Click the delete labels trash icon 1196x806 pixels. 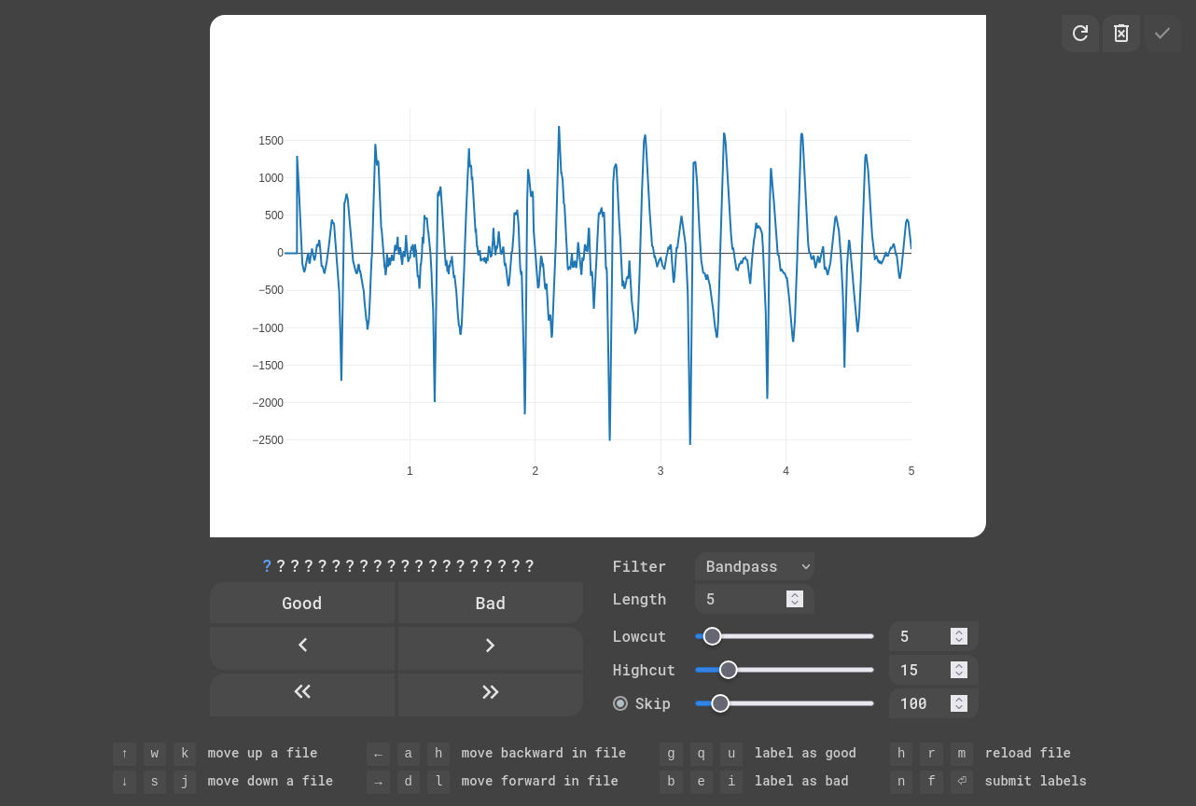tap(1120, 34)
